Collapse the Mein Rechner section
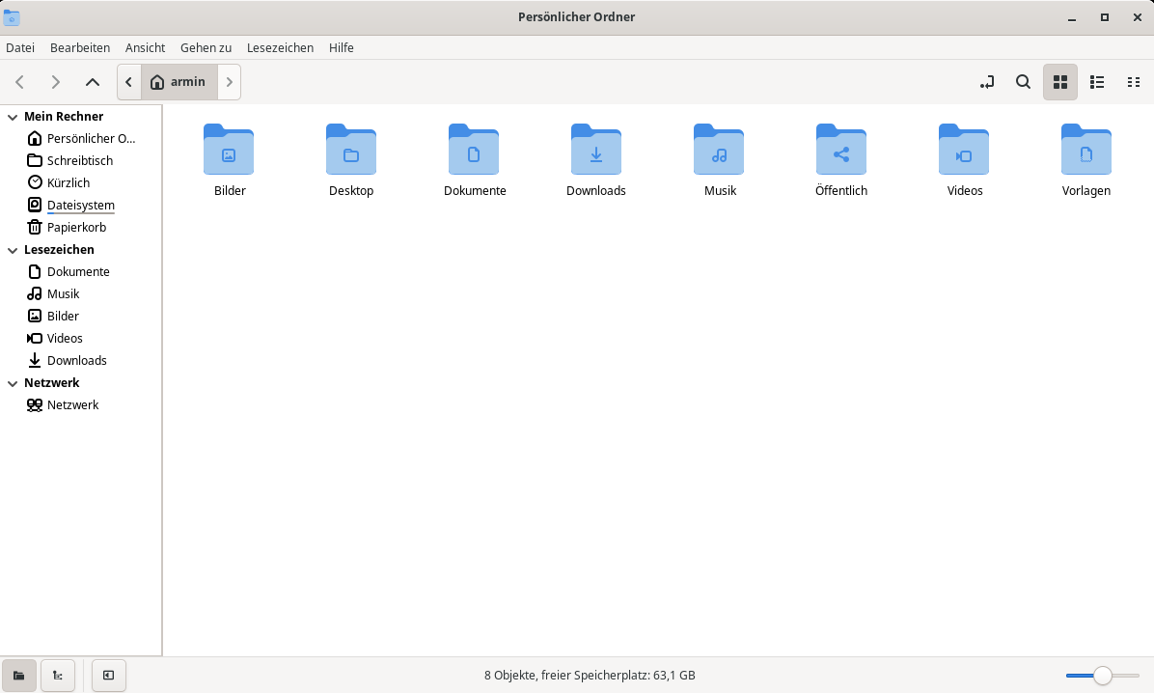 13,117
